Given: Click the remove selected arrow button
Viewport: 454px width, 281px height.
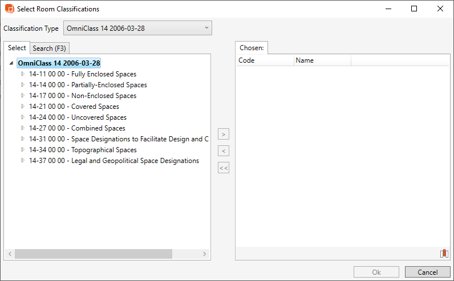Looking at the screenshot, I should point(224,151).
